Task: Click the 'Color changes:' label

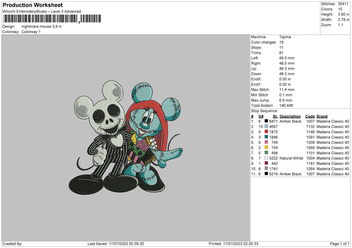Action: point(264,42)
